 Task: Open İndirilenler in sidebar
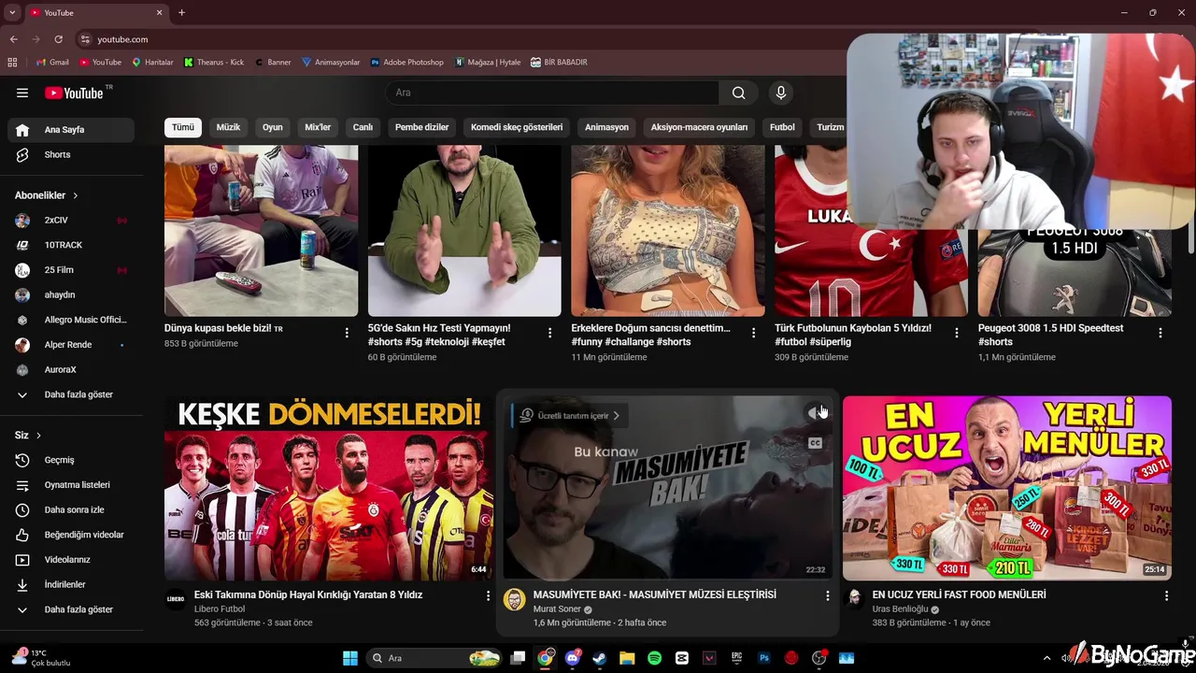[x=71, y=584]
